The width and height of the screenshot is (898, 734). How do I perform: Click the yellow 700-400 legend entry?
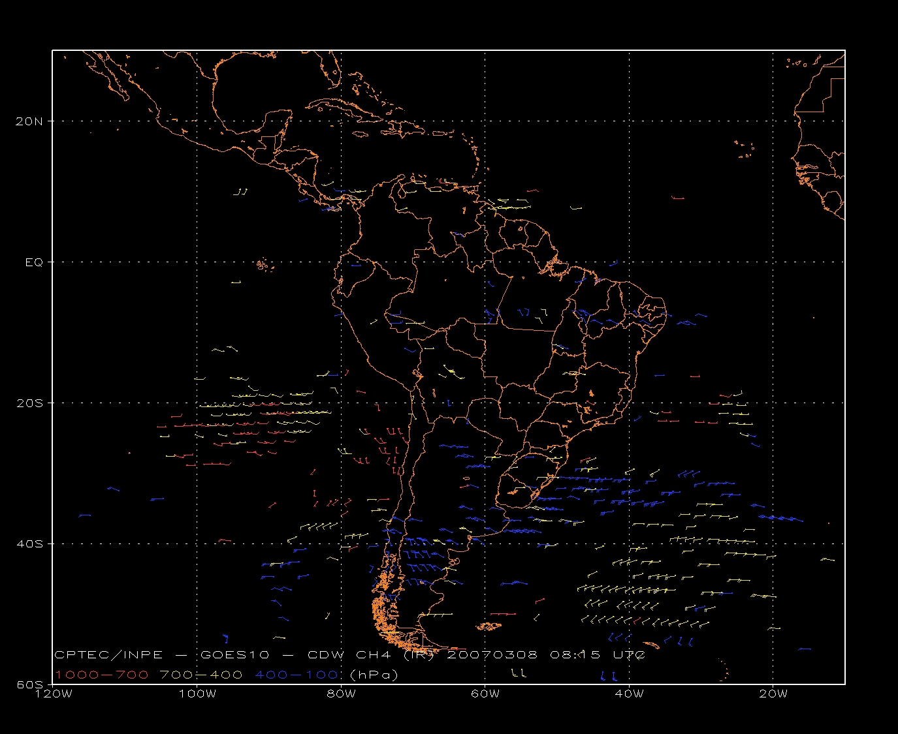(x=201, y=675)
